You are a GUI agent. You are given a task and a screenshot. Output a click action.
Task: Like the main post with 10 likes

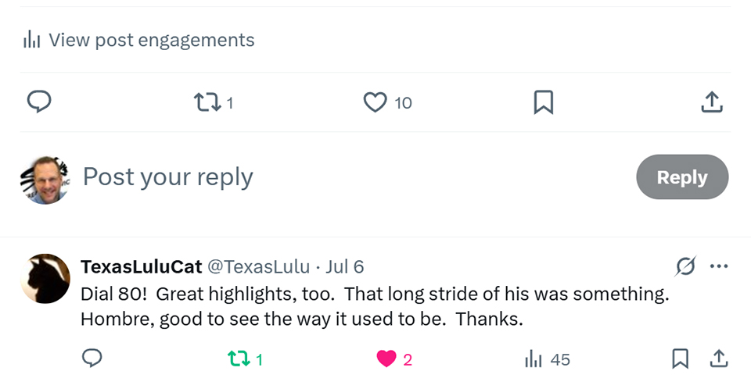pos(375,102)
